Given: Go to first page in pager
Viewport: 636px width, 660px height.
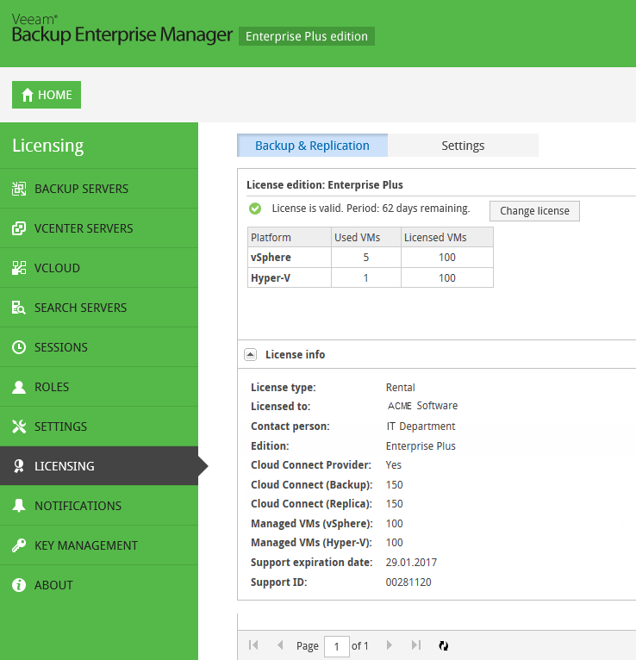Looking at the screenshot, I should coord(253,644).
